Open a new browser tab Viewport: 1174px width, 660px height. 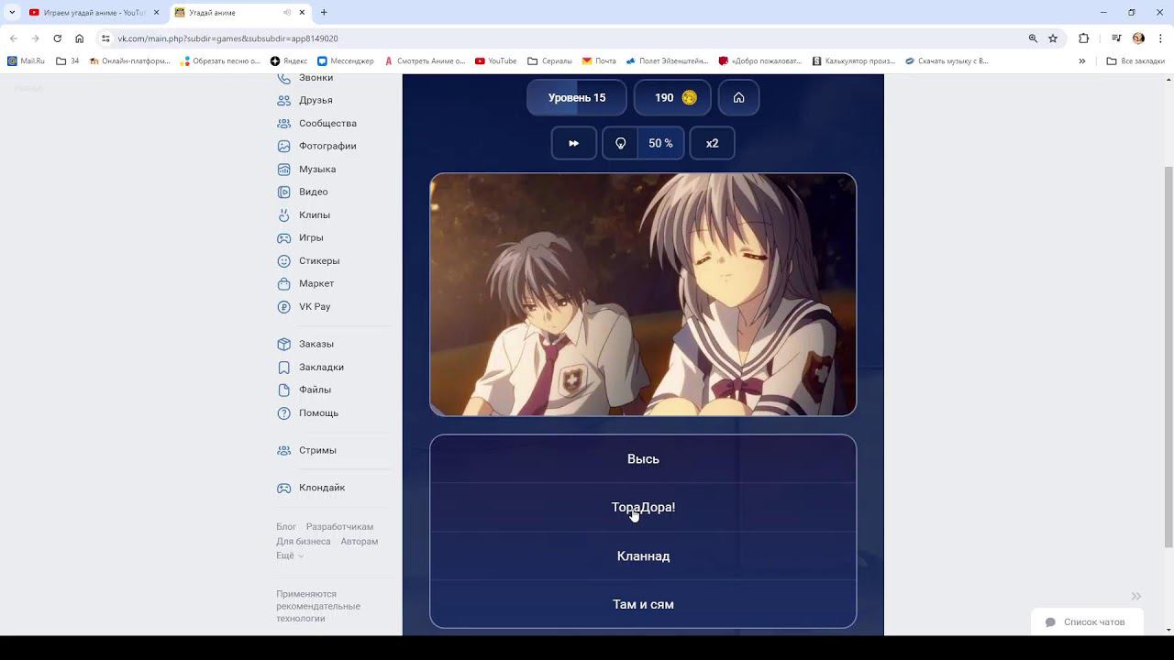pyautogui.click(x=324, y=13)
